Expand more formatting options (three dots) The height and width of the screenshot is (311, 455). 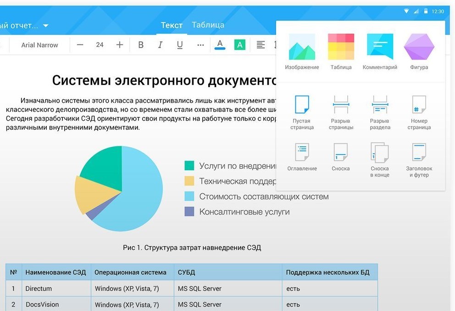tap(200, 45)
